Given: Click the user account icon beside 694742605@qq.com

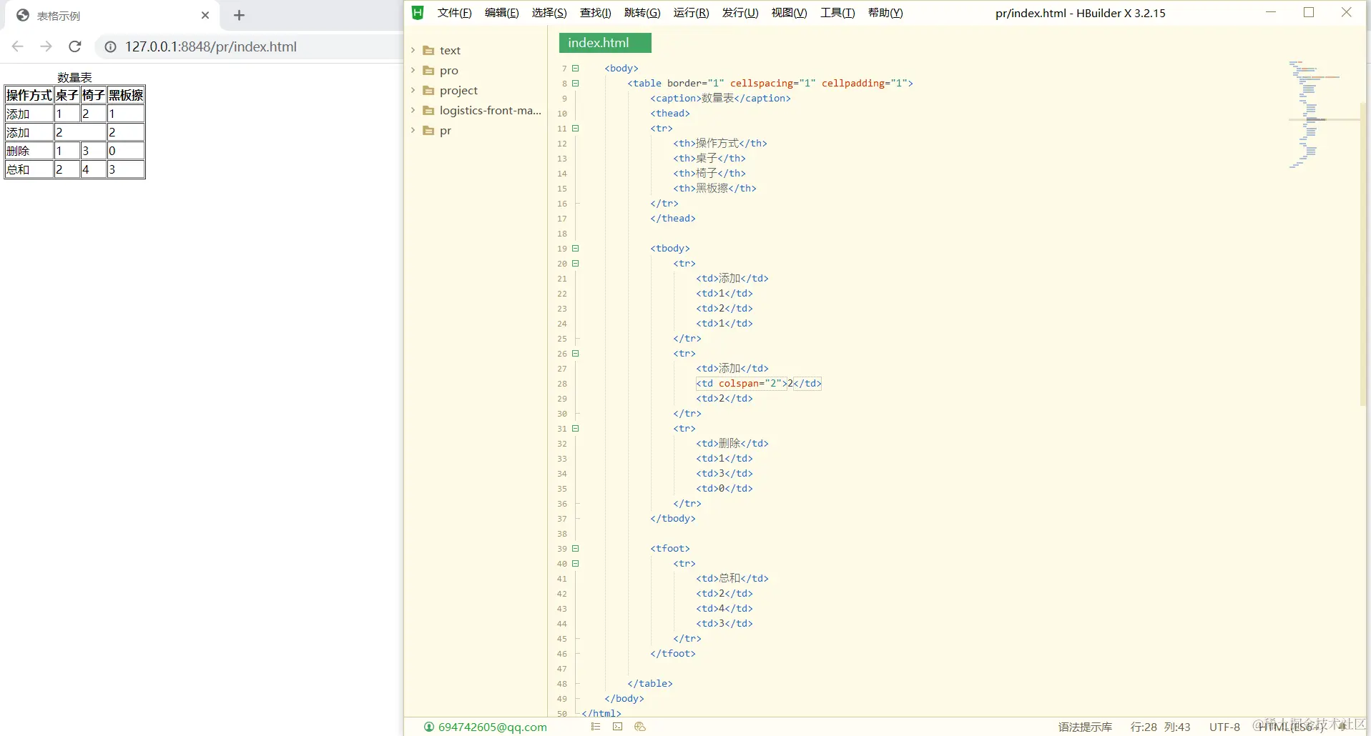Looking at the screenshot, I should pyautogui.click(x=429, y=727).
